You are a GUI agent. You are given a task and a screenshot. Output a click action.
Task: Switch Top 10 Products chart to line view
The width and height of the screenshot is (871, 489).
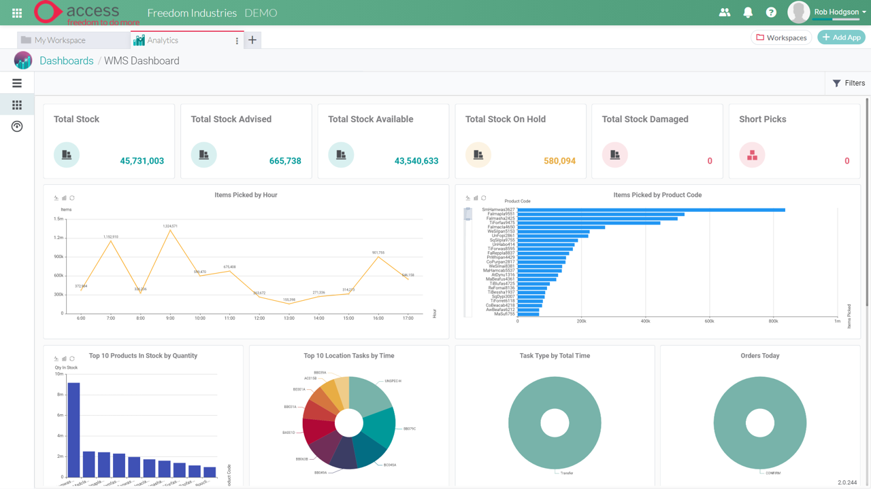pos(56,359)
